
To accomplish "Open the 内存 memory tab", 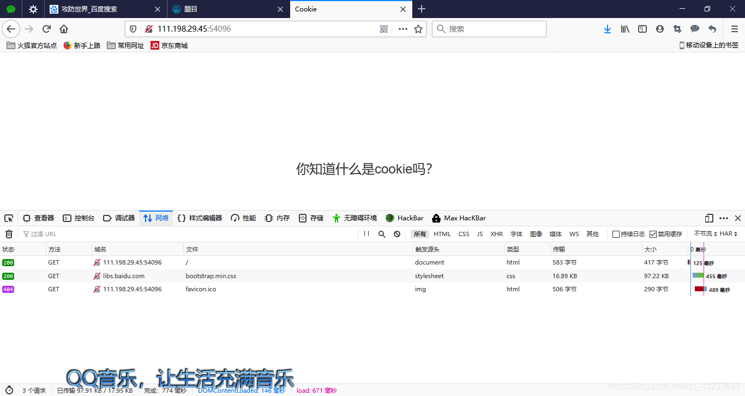I will click(277, 218).
